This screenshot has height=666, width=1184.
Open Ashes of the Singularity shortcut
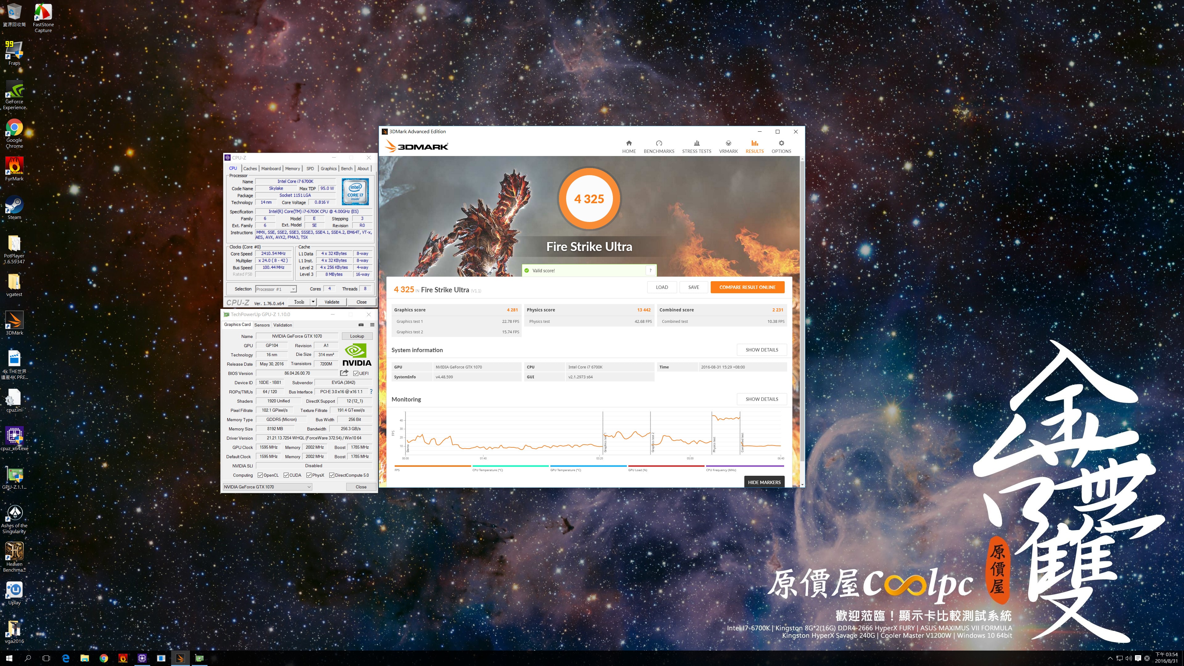tap(14, 519)
